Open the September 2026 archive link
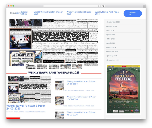The height and width of the screenshot is (128, 152). click(113, 22)
